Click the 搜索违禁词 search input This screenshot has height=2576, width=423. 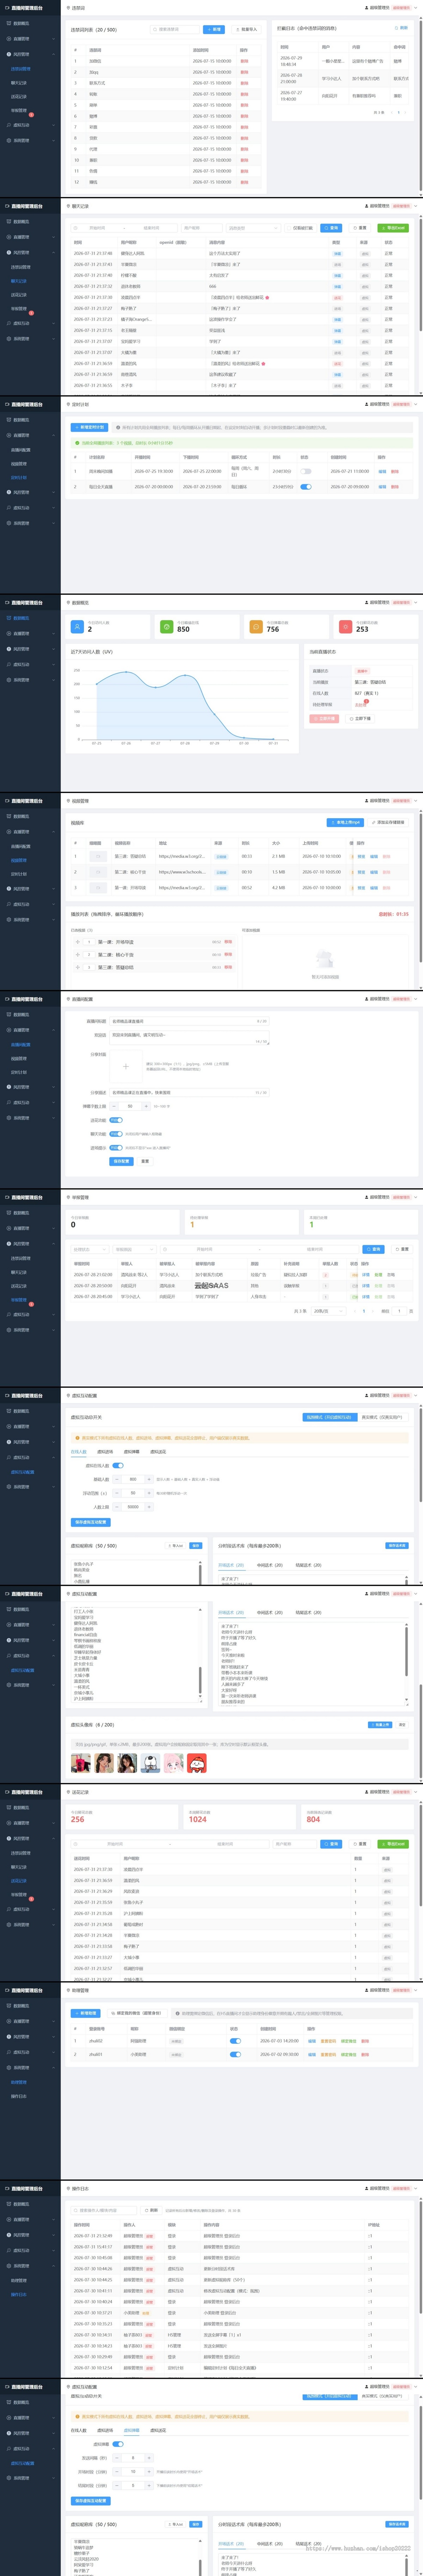click(174, 30)
